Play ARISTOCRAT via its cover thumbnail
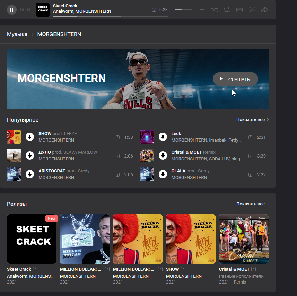Viewport: 297px width, 296px height. [x=14, y=174]
